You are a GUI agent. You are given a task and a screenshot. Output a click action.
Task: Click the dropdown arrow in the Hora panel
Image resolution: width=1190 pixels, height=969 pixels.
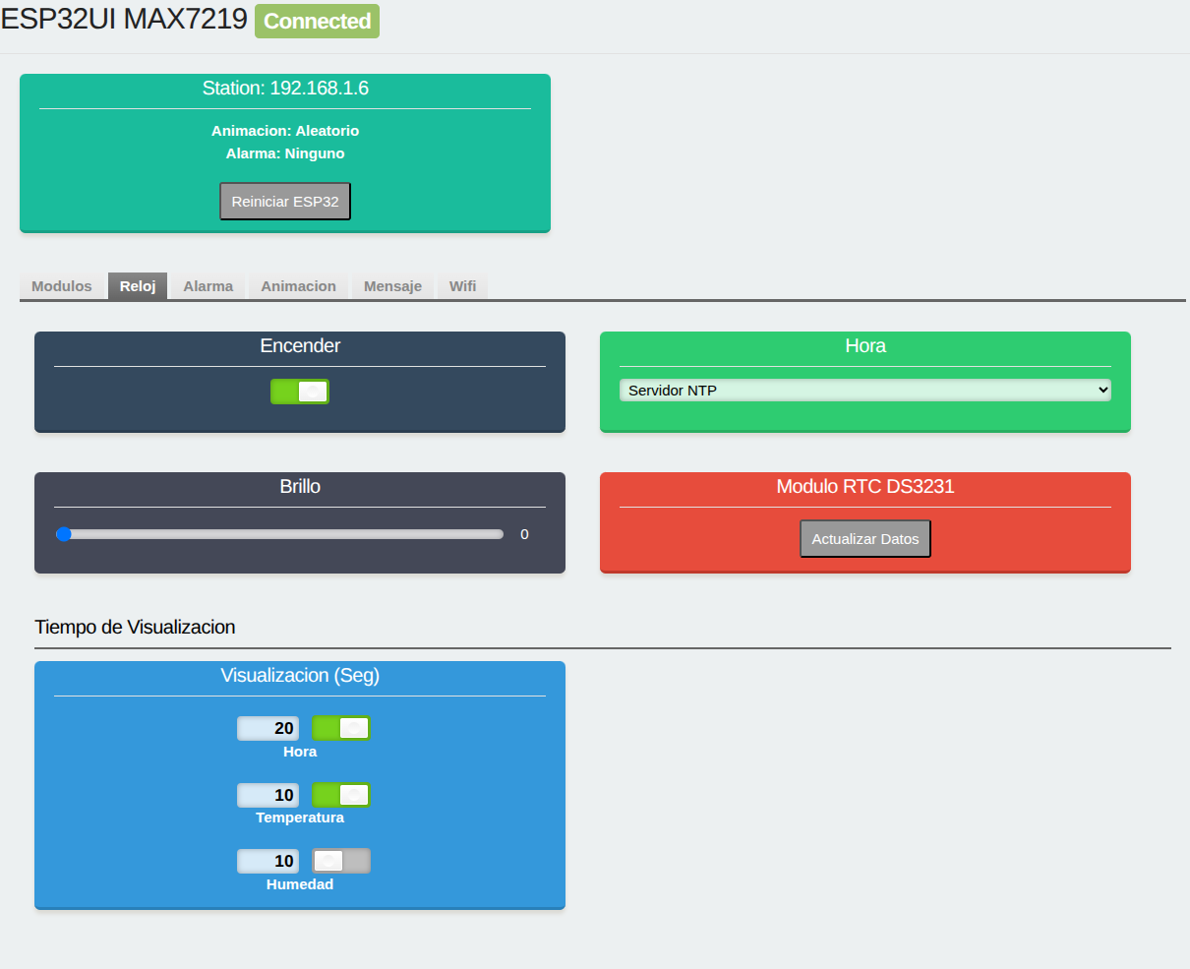1102,391
